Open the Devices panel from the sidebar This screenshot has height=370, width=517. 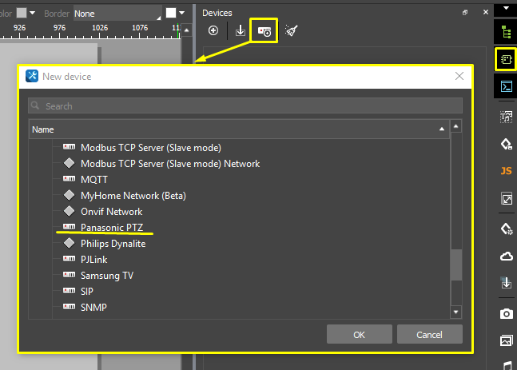tap(505, 59)
